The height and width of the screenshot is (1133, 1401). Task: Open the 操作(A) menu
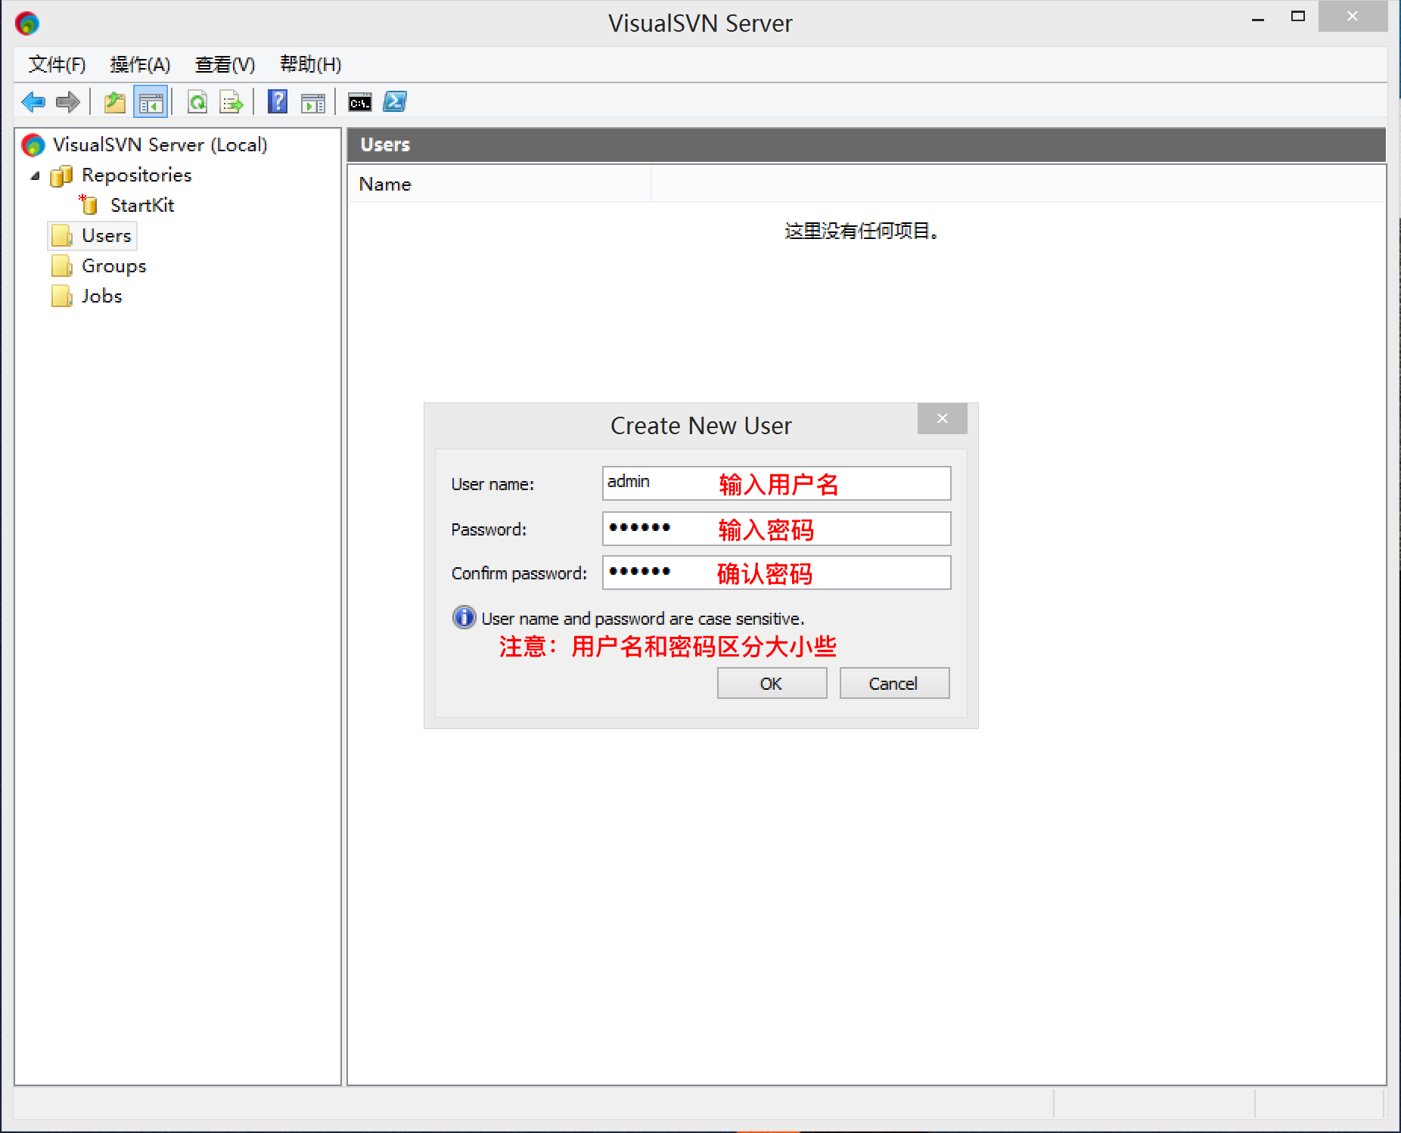tap(140, 65)
